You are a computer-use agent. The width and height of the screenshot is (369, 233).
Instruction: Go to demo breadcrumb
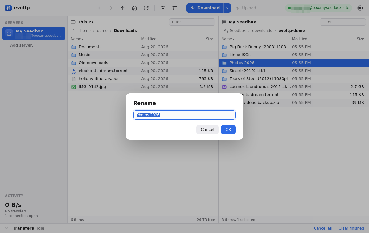102,31
